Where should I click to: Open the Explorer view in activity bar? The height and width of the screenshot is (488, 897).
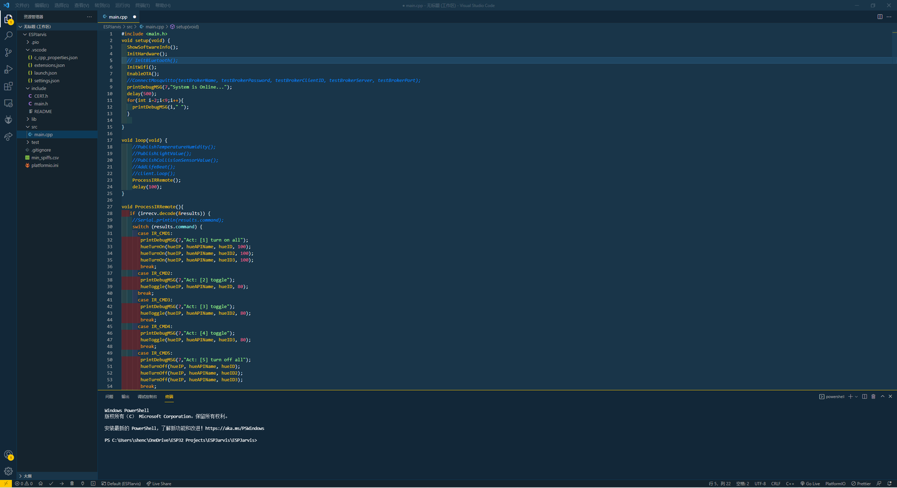[8, 19]
